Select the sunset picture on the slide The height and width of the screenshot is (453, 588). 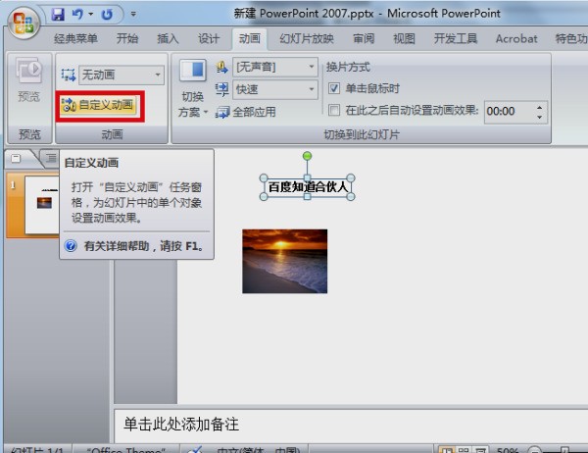coord(284,261)
